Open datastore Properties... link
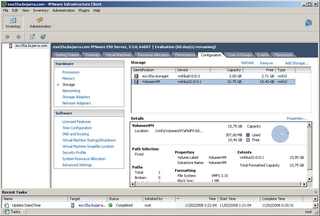Screen dimensions: 320x216 297,118
